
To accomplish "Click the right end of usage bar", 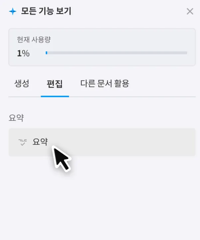I will [185, 53].
